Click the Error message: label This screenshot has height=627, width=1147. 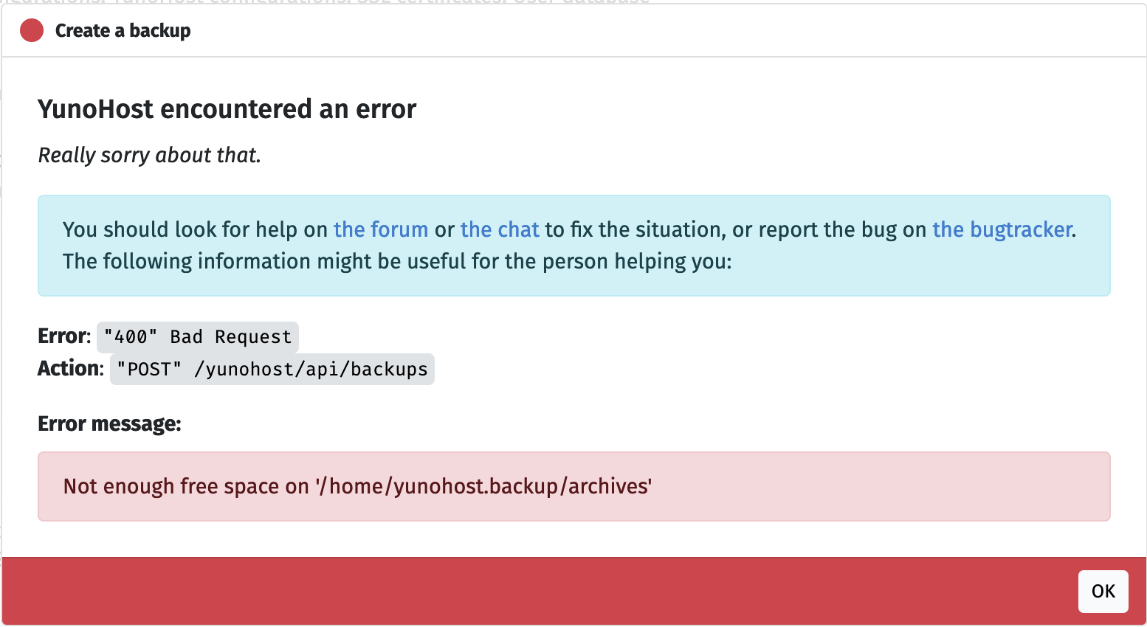tap(109, 423)
